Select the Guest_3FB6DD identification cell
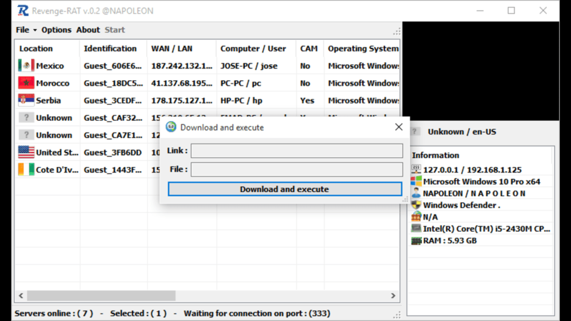 point(113,153)
